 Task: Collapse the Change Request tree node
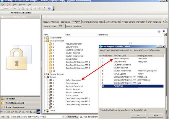(x=45, y=41)
